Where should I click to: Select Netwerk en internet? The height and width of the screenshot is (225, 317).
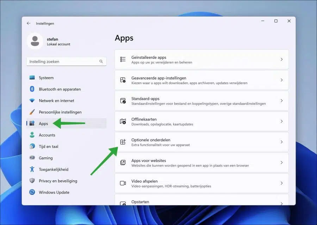67,100
